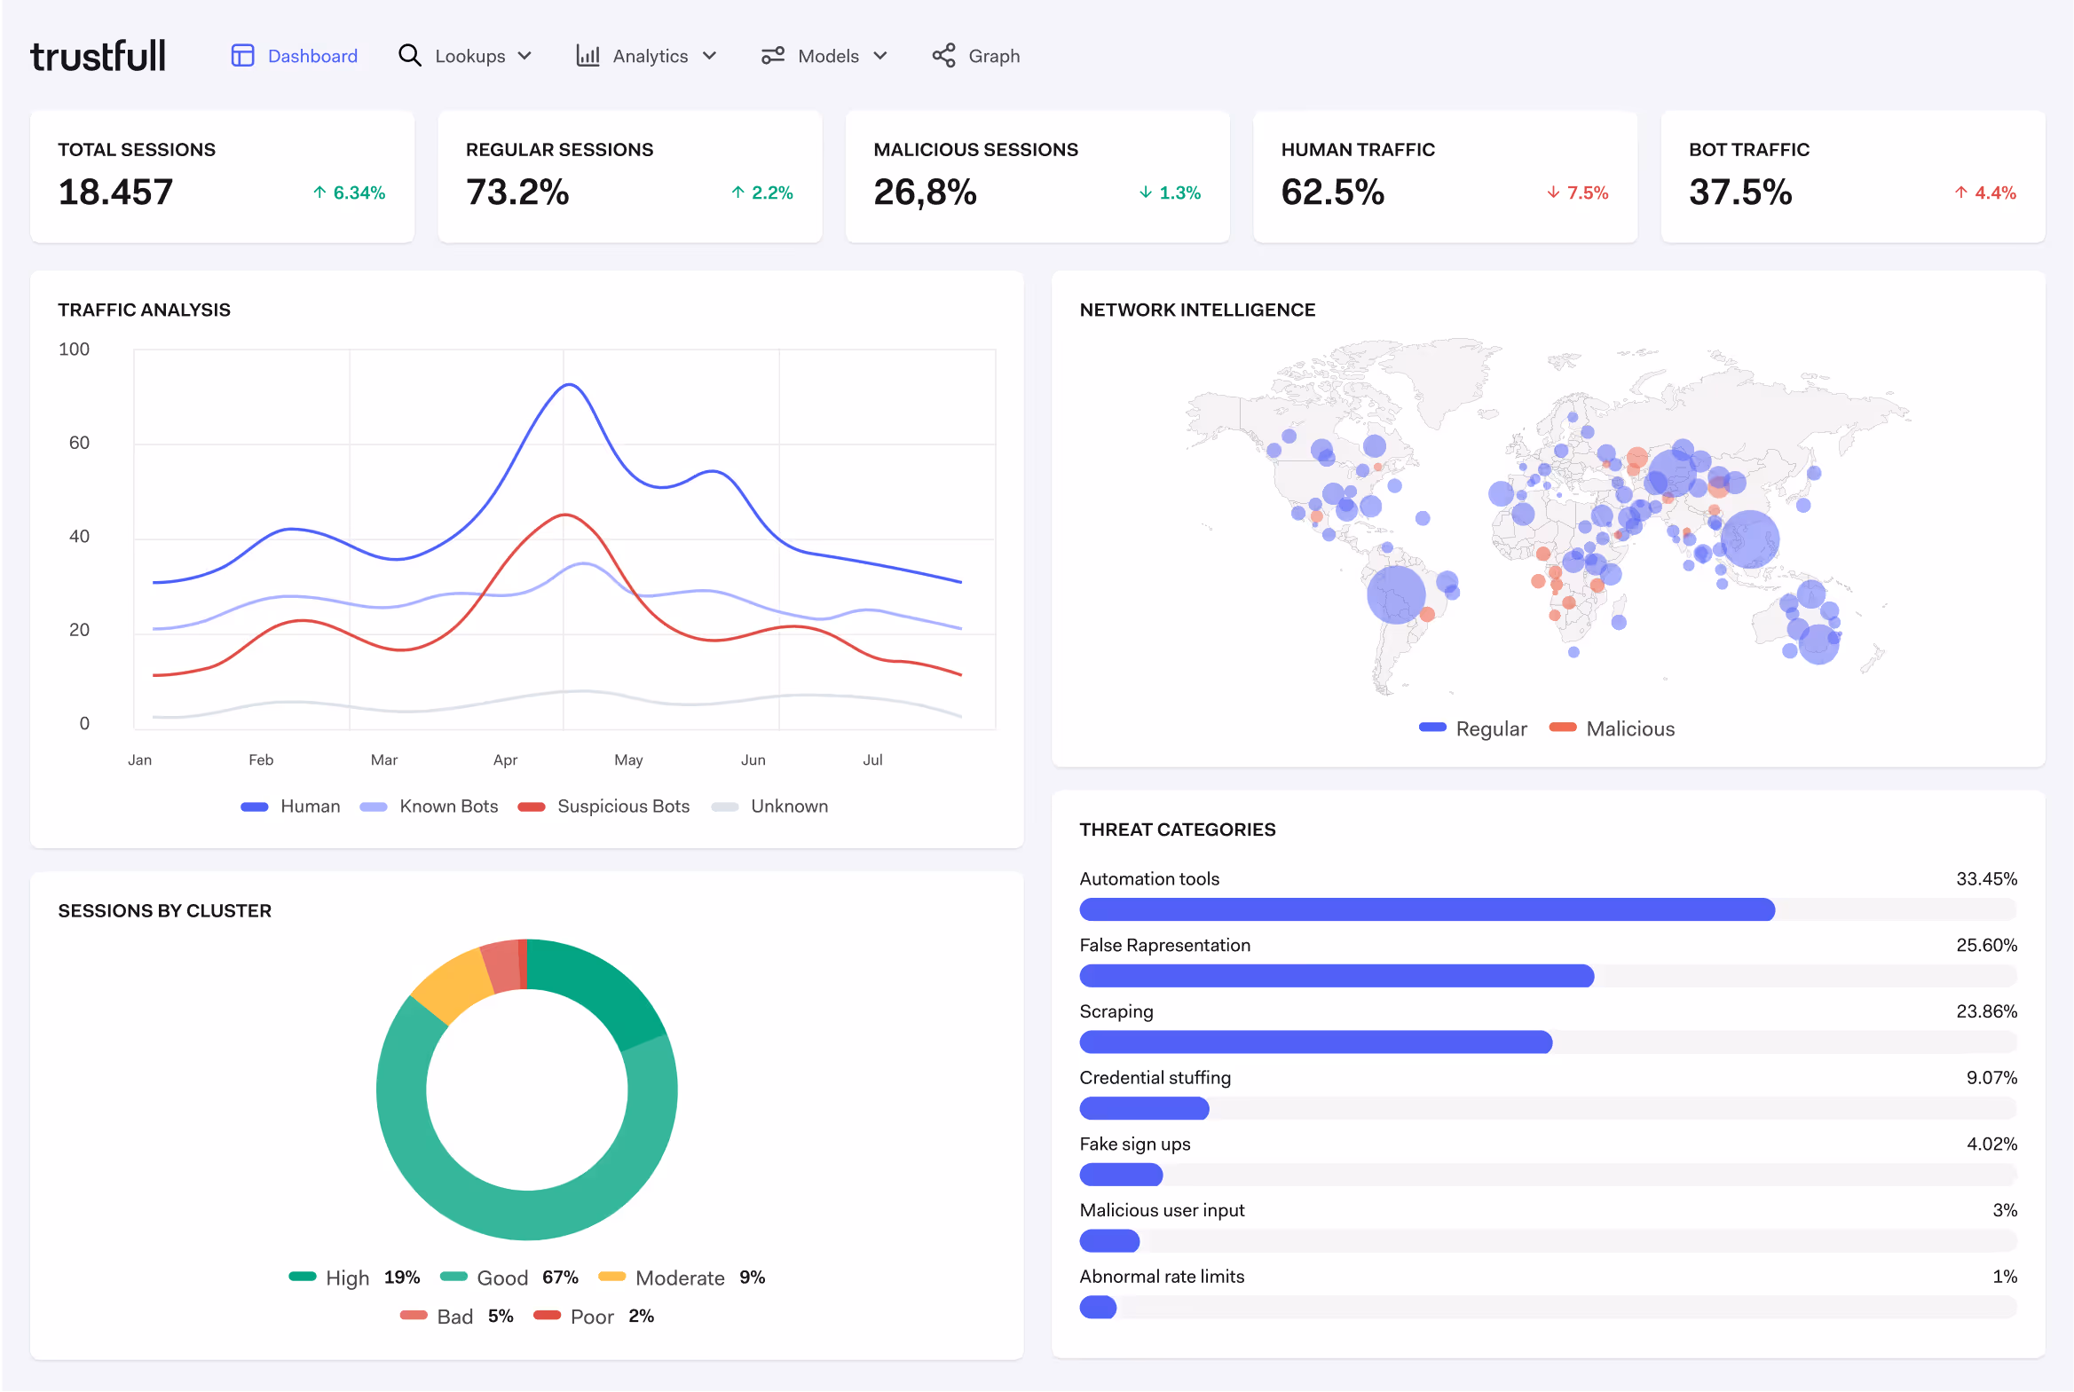The height and width of the screenshot is (1392, 2074).
Task: Click the Analytics bar-chart icon
Action: 588,55
